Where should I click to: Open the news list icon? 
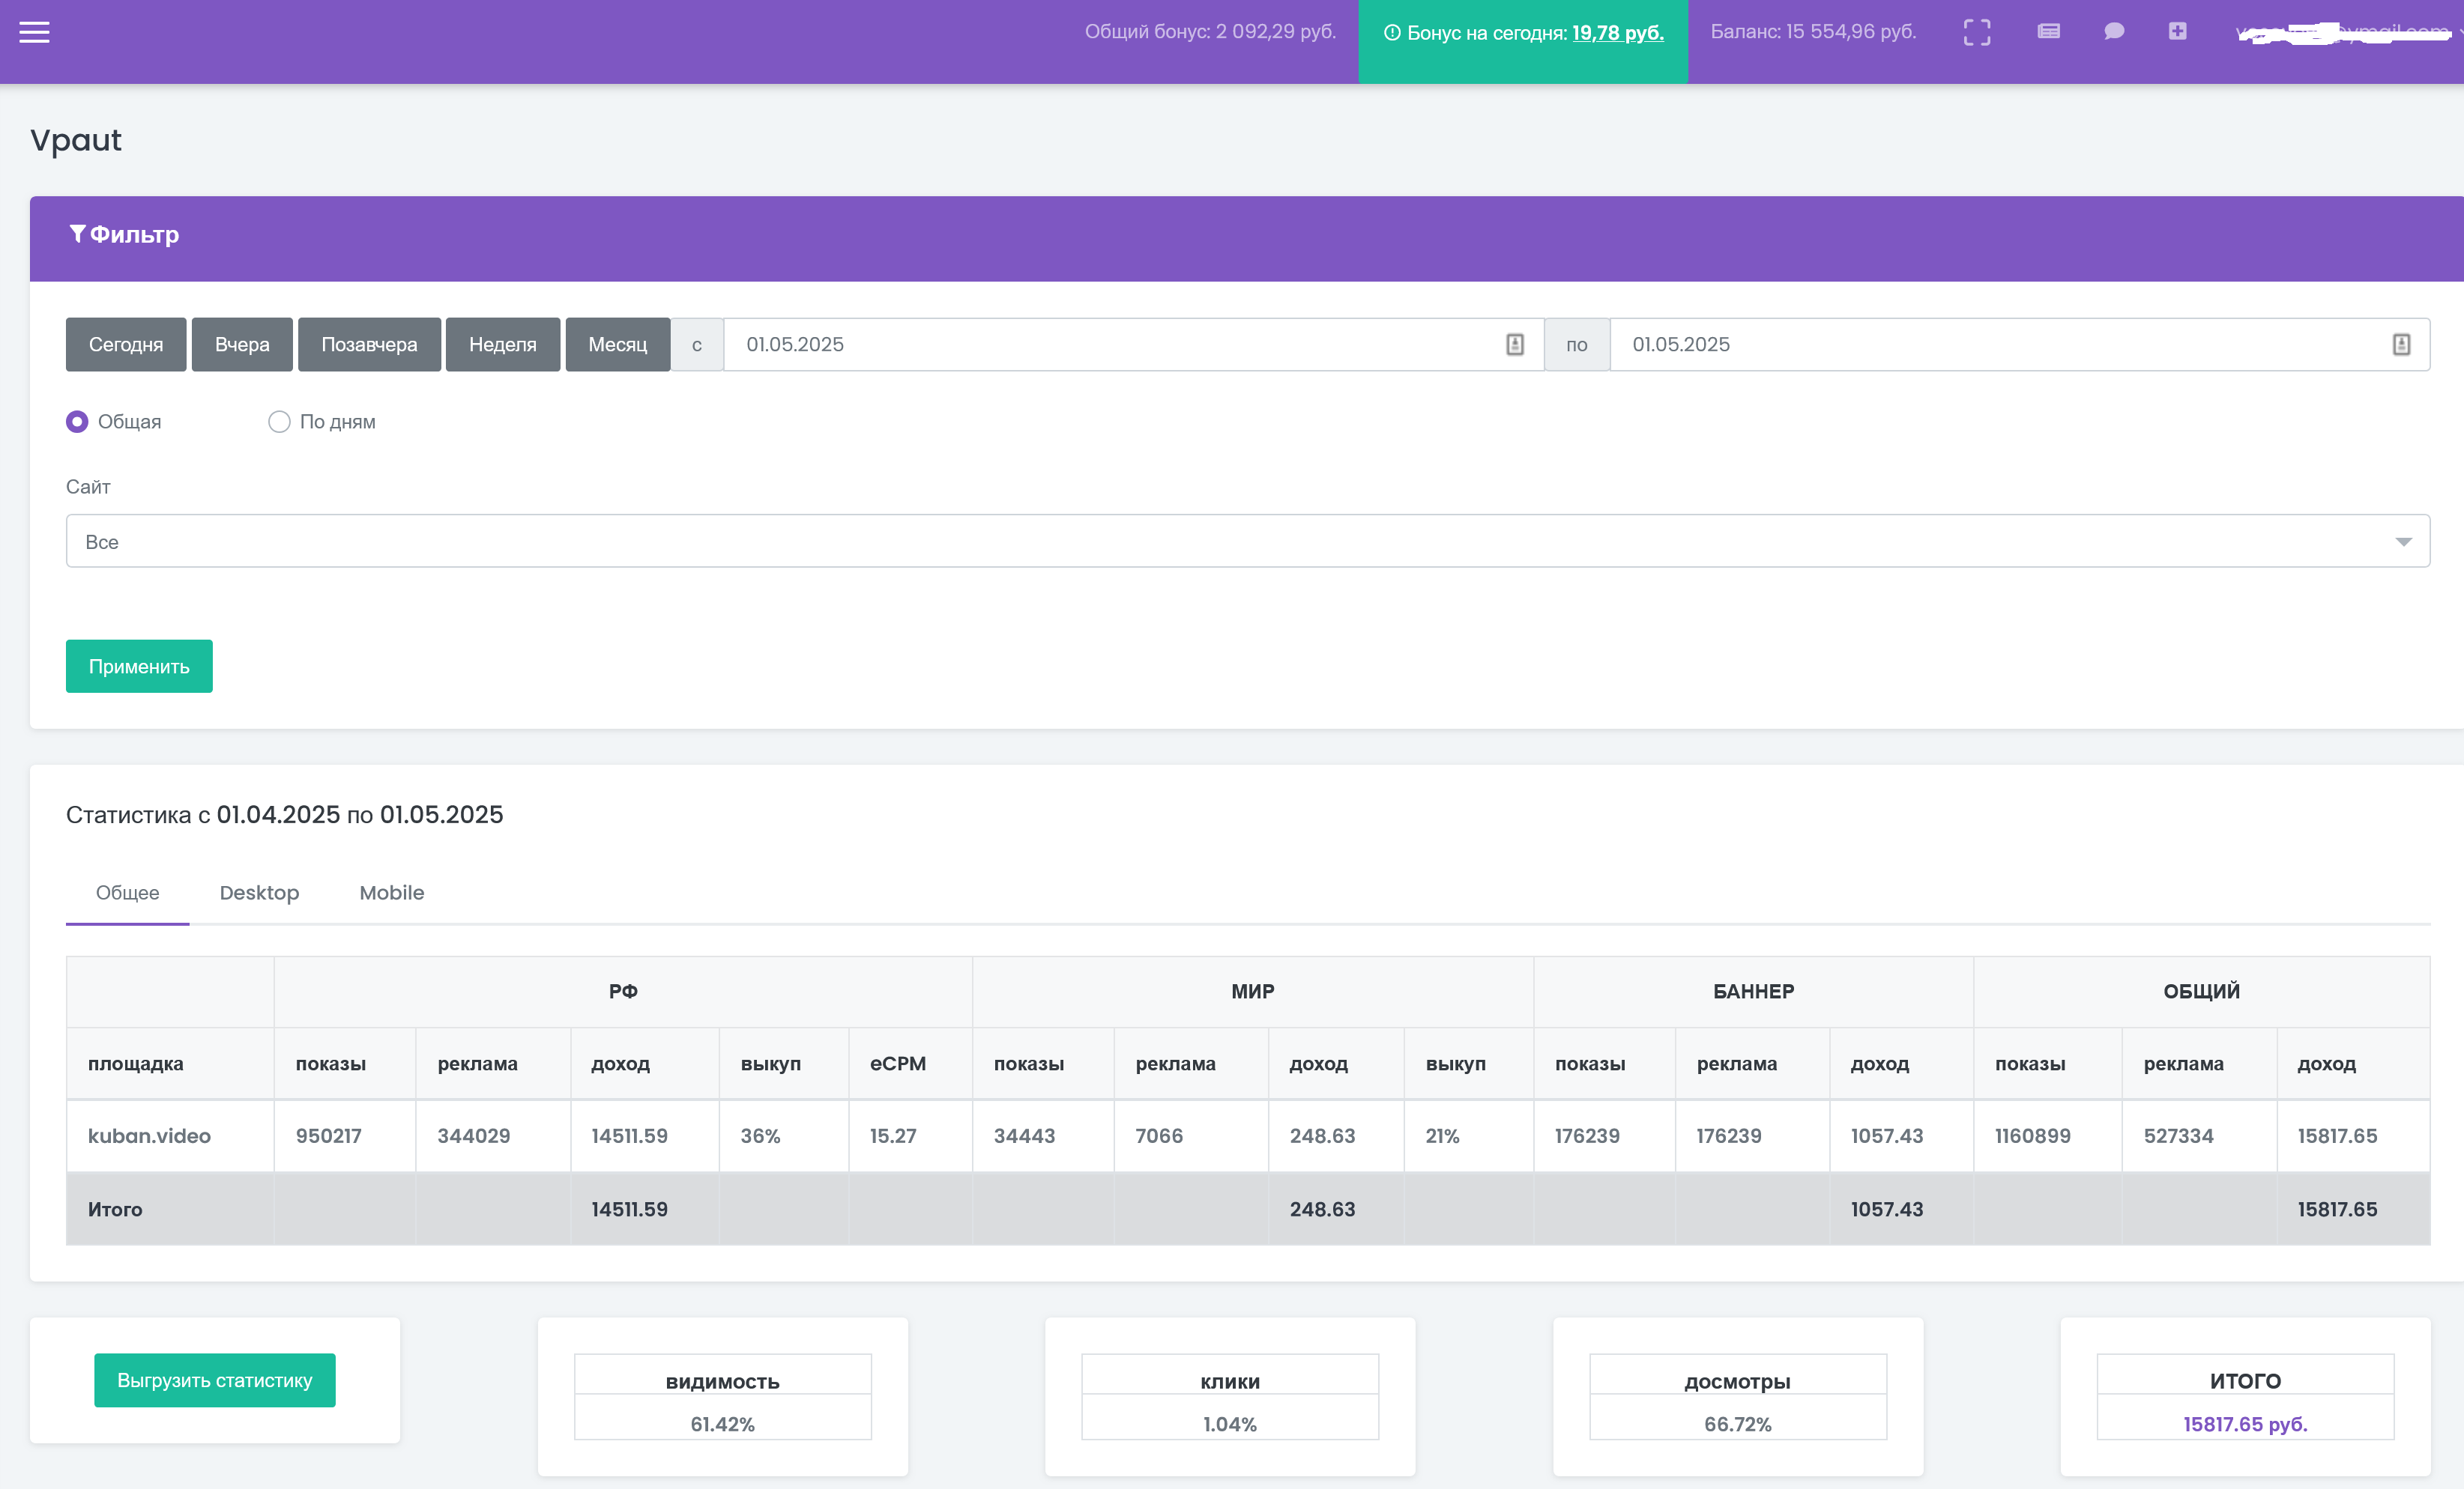coord(2048,32)
